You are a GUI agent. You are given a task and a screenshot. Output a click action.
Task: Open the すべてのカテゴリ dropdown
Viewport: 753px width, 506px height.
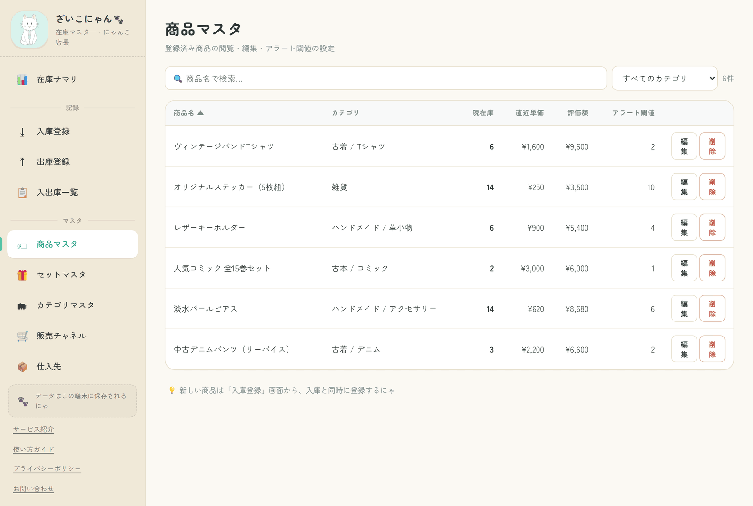pos(665,78)
